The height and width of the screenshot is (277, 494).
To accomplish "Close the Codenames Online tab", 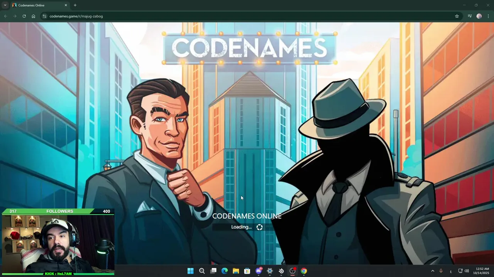I will click(66, 5).
